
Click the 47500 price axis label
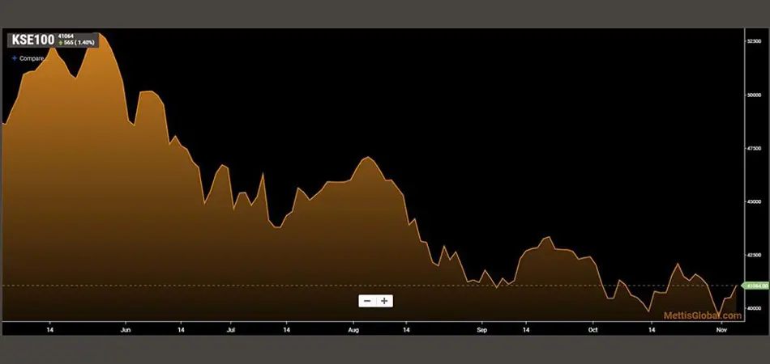pos(753,148)
